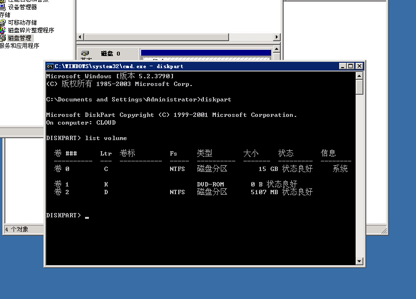Click the blue partition bar of Disk 0

[206, 53]
